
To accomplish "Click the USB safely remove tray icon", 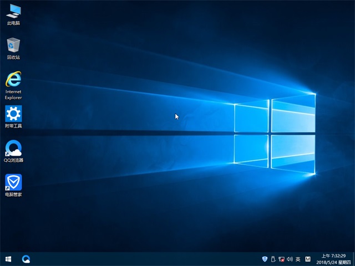I will click(273, 259).
